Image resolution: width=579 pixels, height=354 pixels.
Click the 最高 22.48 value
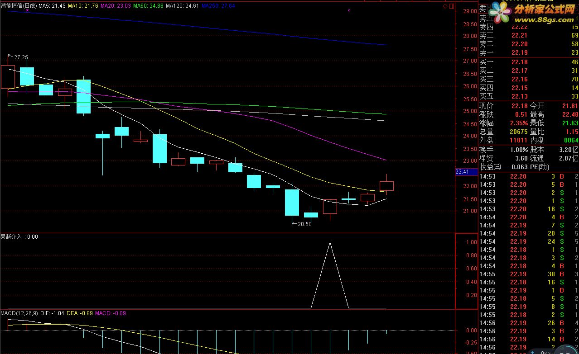[570, 114]
